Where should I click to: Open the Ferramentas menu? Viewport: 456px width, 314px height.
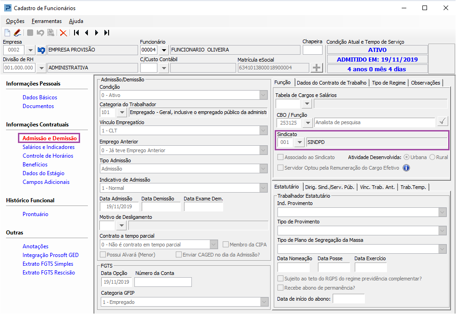tap(46, 21)
